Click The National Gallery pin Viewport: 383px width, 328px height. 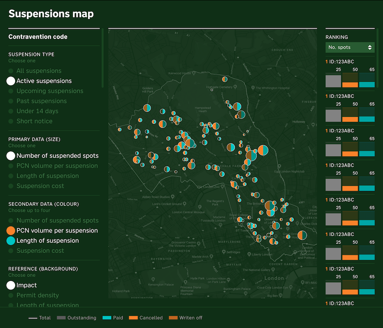pyautogui.click(x=273, y=269)
